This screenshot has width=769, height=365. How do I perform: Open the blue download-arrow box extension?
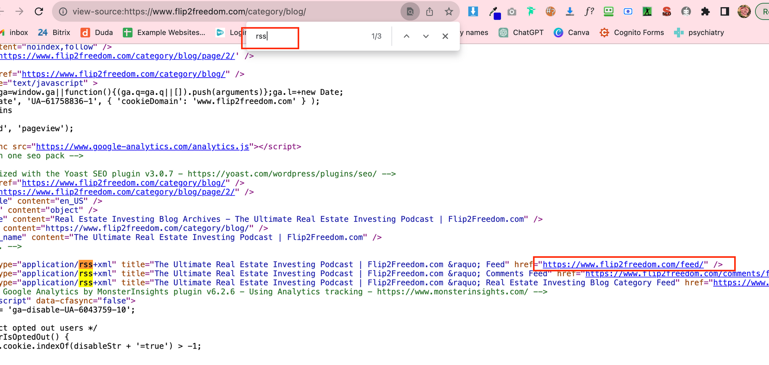coord(473,12)
